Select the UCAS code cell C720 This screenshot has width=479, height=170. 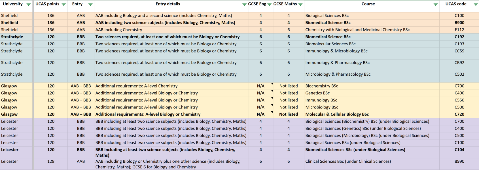[x=459, y=114]
